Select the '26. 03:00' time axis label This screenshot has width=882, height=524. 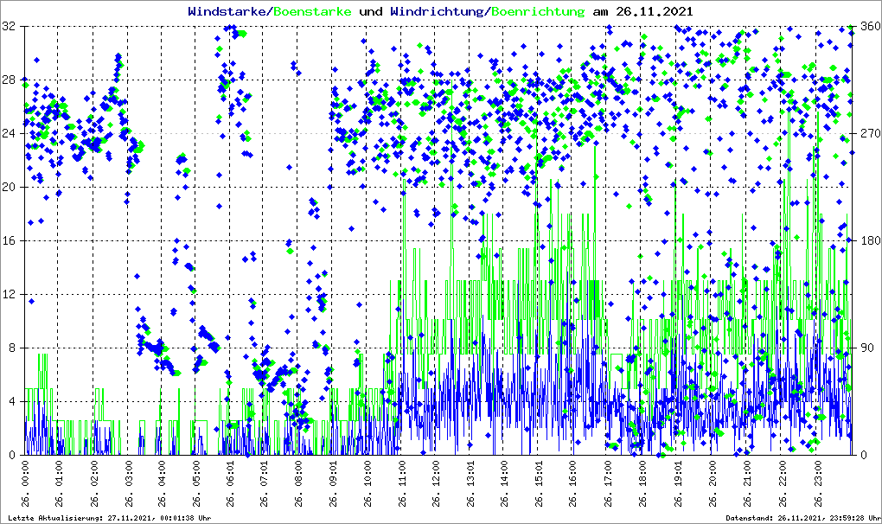[128, 484]
